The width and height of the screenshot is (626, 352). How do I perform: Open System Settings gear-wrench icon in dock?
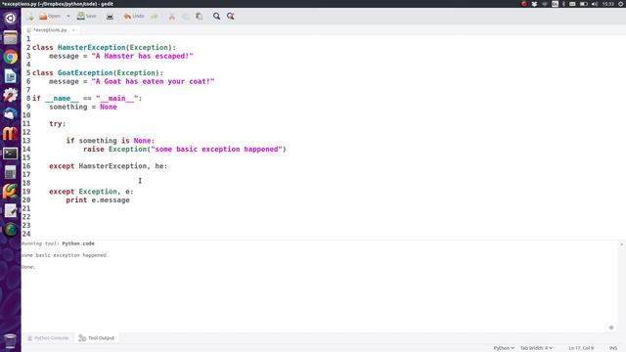11,95
